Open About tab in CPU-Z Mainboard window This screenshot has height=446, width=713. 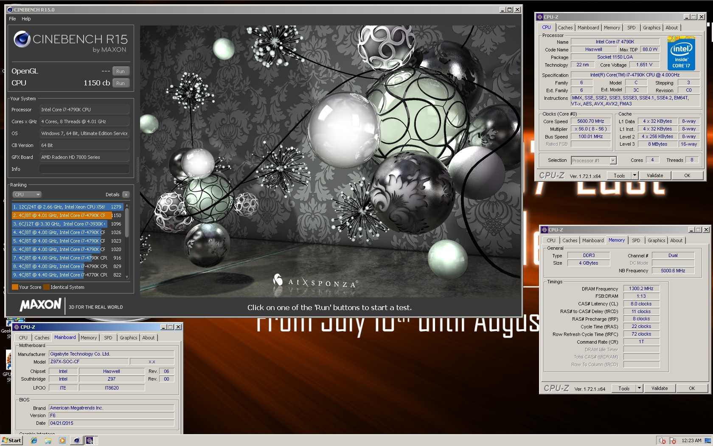tap(148, 338)
